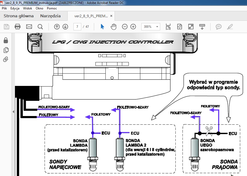247x176 pixels.
Task: Open the Okno menu
Action: (x=39, y=8)
